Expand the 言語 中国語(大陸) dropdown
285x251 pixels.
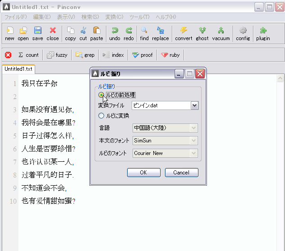pyautogui.click(x=194, y=128)
